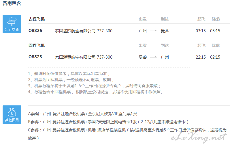Click note 2 about 团队机票不可退票
The image size is (230, 147).
[x=71, y=80]
